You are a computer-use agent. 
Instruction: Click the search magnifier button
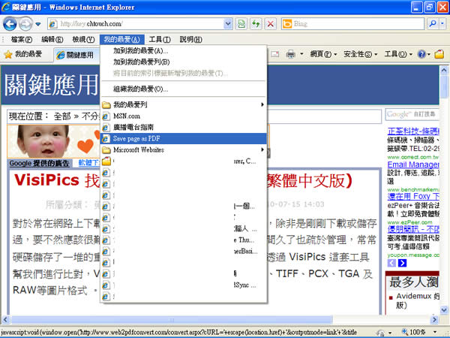click(433, 24)
